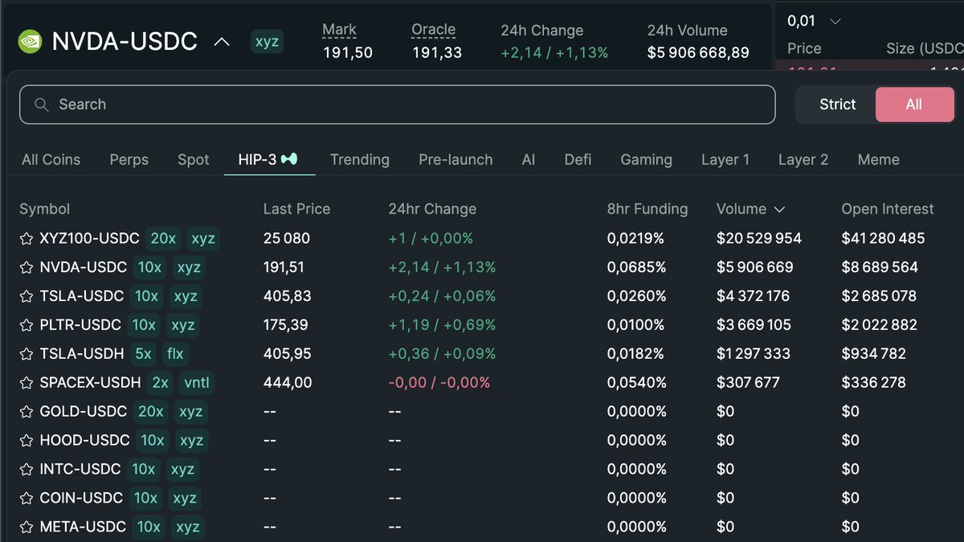Click the xyz tag beside NVDA-USDC title
This screenshot has height=542, width=964.
tap(267, 42)
